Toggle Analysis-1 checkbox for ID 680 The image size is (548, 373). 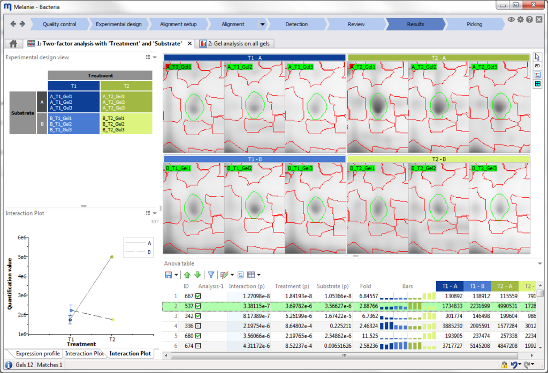[198, 336]
